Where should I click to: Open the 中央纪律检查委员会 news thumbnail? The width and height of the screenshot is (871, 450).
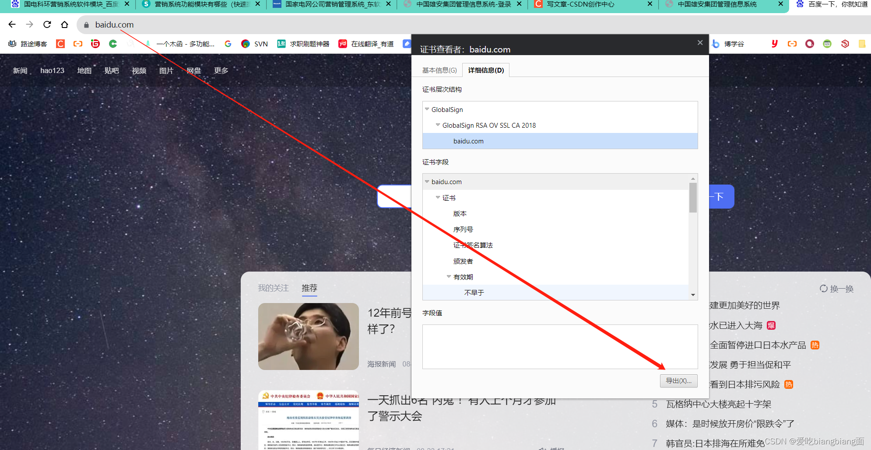coord(309,420)
